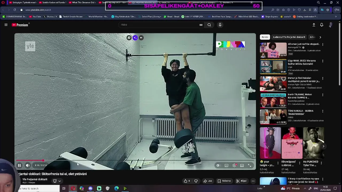Open Oakley Jawbreaker bookmark
342x192 pixels.
[305, 17]
